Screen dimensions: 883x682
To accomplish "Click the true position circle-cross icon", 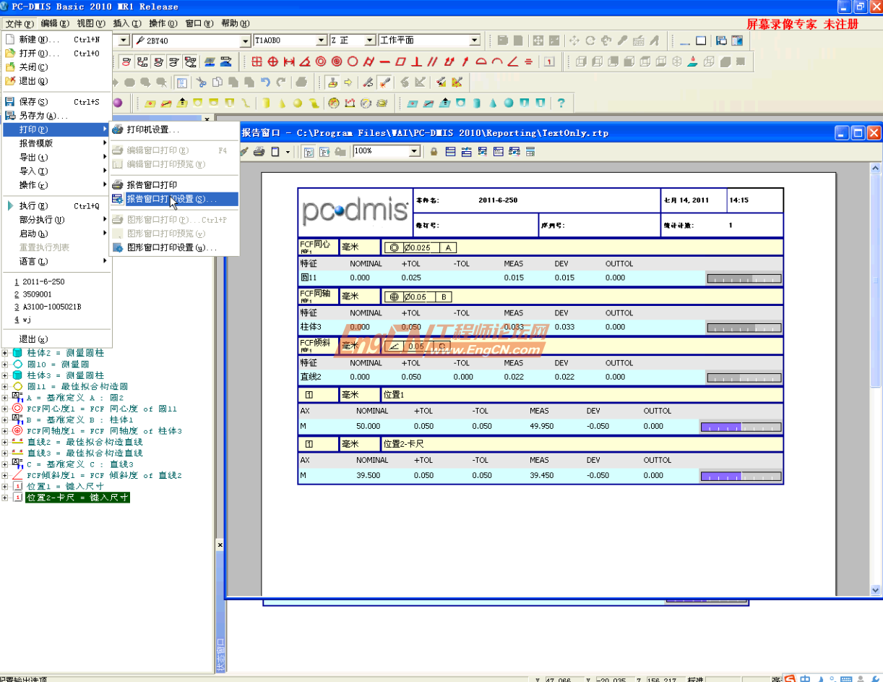I will (x=272, y=61).
